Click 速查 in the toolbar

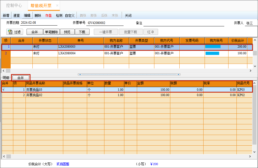[17, 15]
